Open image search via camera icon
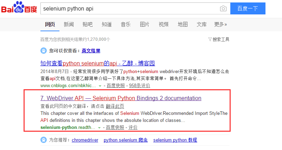Image resolution: width=282 pixels, height=150 pixels. (223, 8)
